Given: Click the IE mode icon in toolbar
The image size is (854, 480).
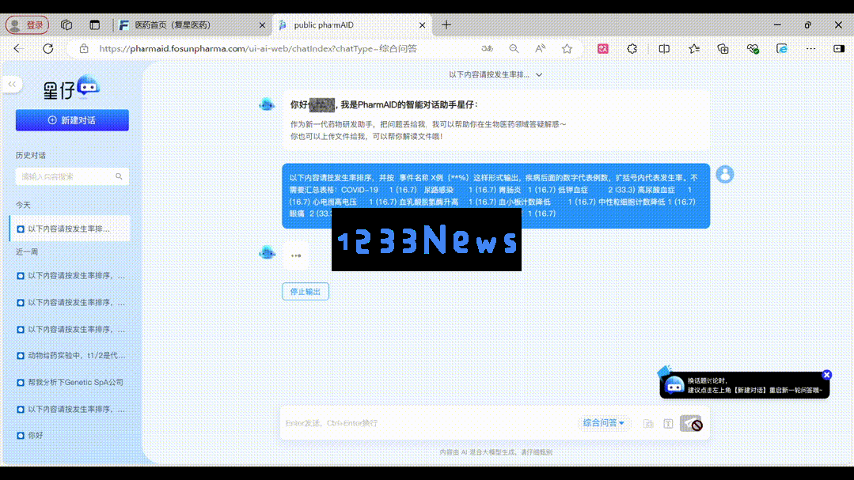Looking at the screenshot, I should point(782,48).
